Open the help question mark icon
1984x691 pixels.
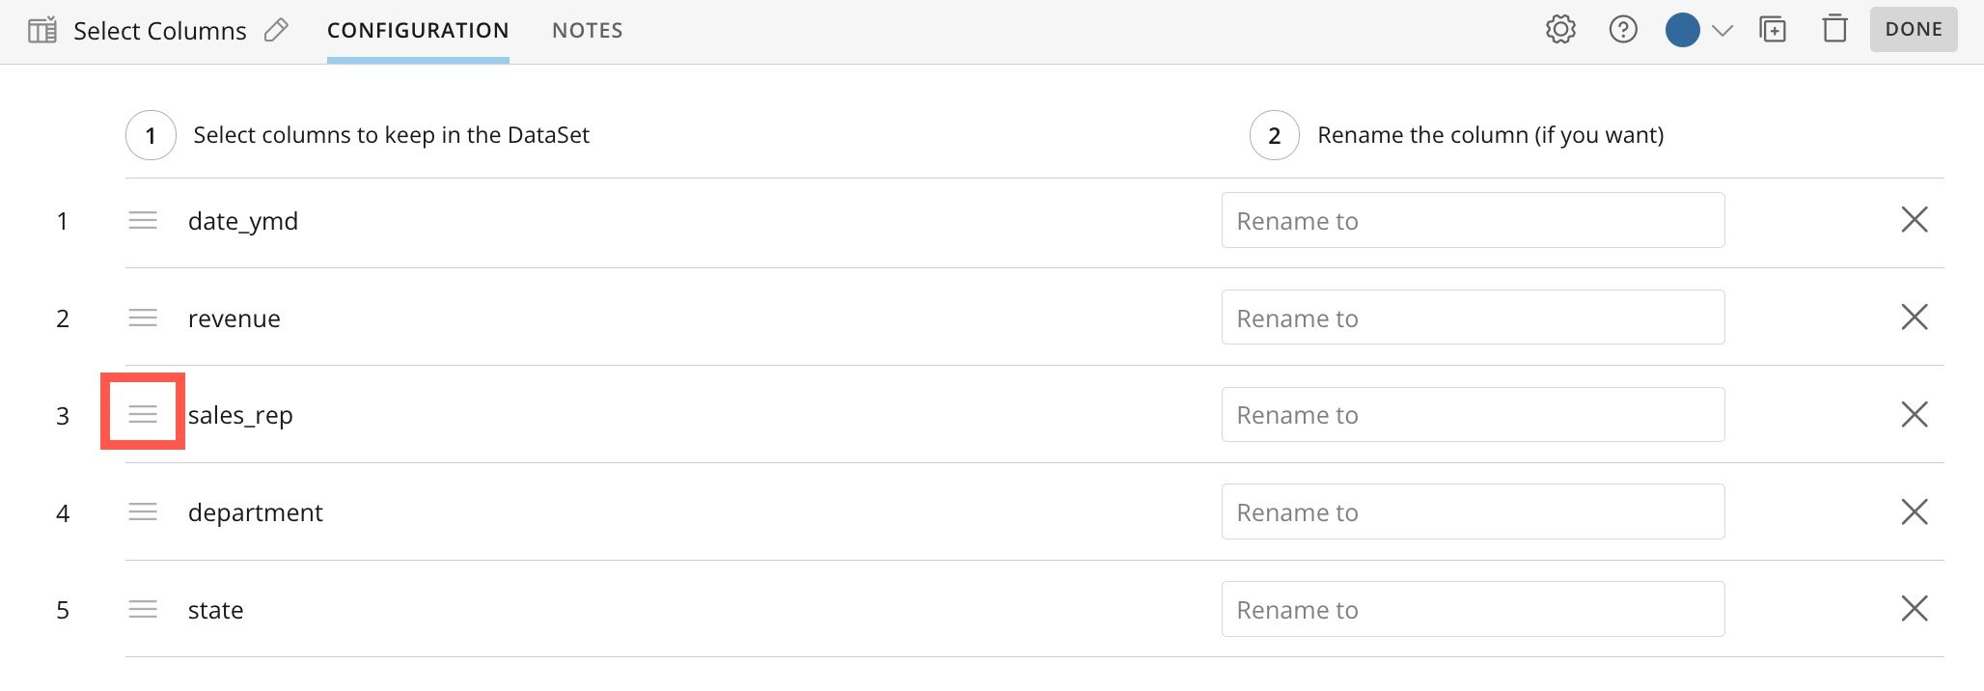tap(1623, 30)
